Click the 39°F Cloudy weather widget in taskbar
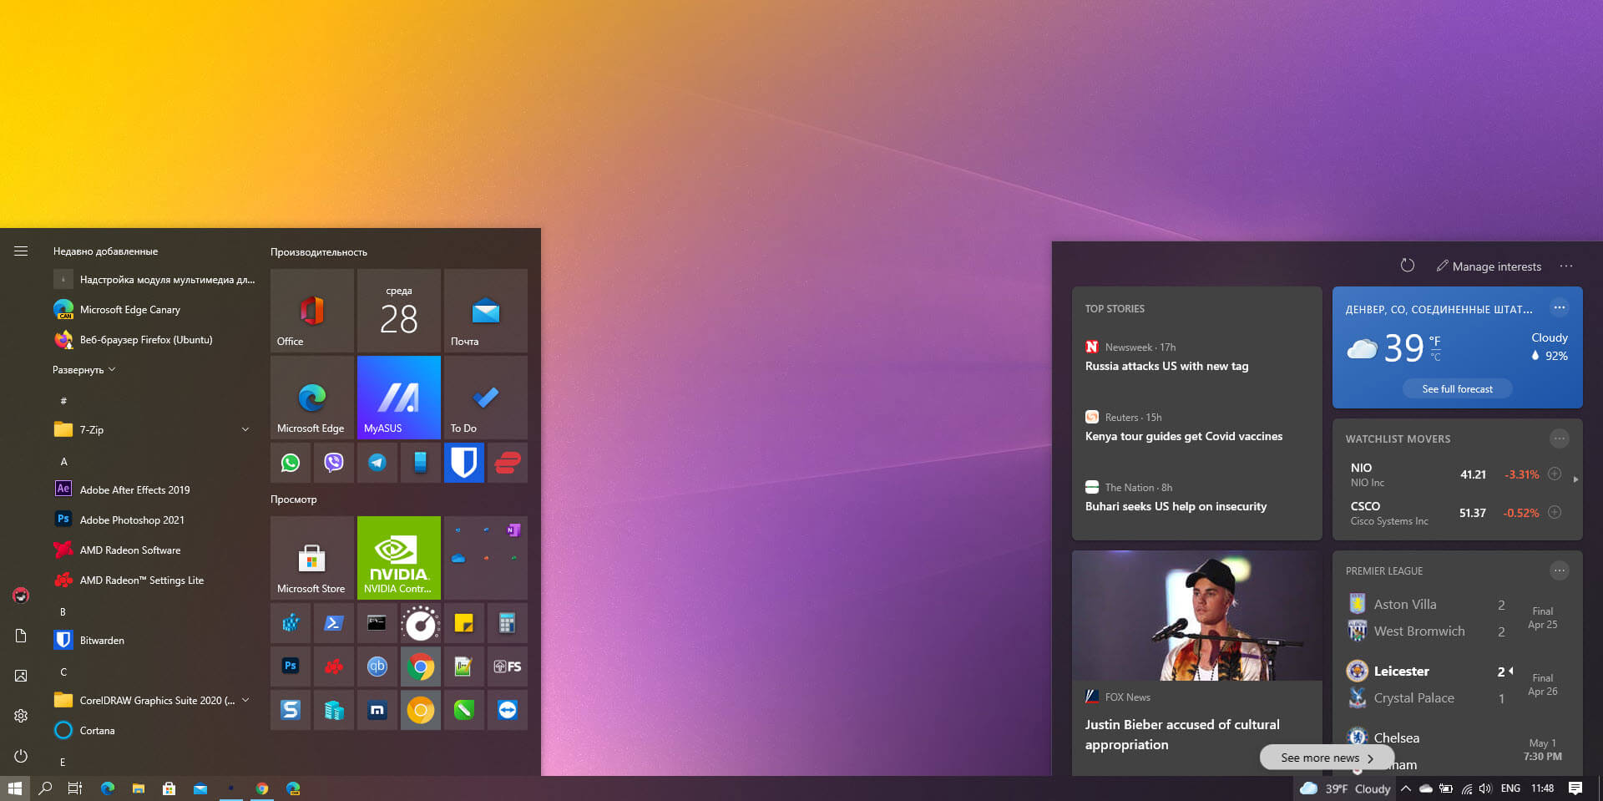Screen dimensions: 1603x801 (1345, 788)
